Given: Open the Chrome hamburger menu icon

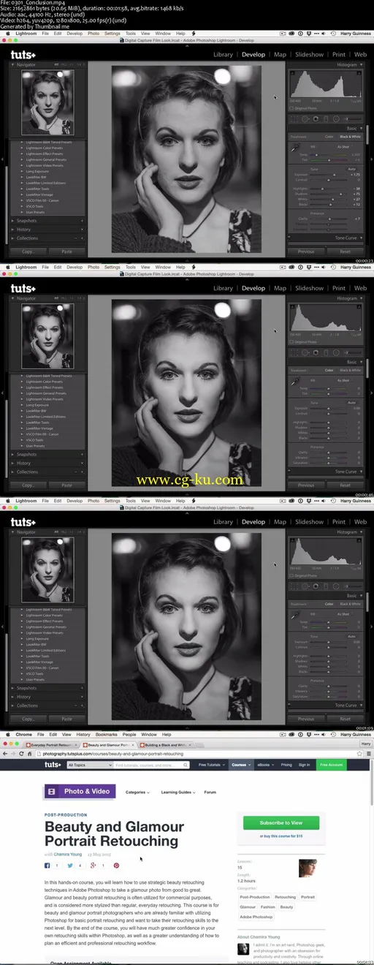Looking at the screenshot, I should click(x=368, y=753).
